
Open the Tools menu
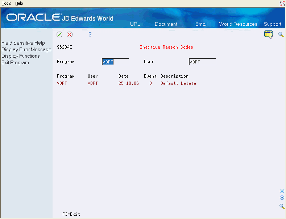tap(7, 3)
